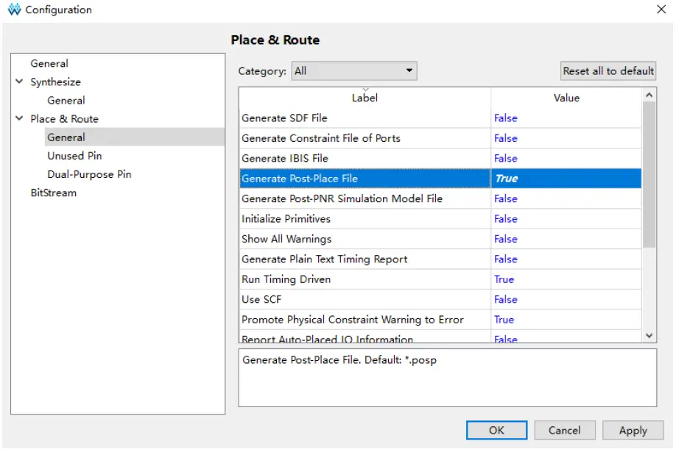Select General under Synthesize
Screen dimensions: 676x452
pos(66,100)
